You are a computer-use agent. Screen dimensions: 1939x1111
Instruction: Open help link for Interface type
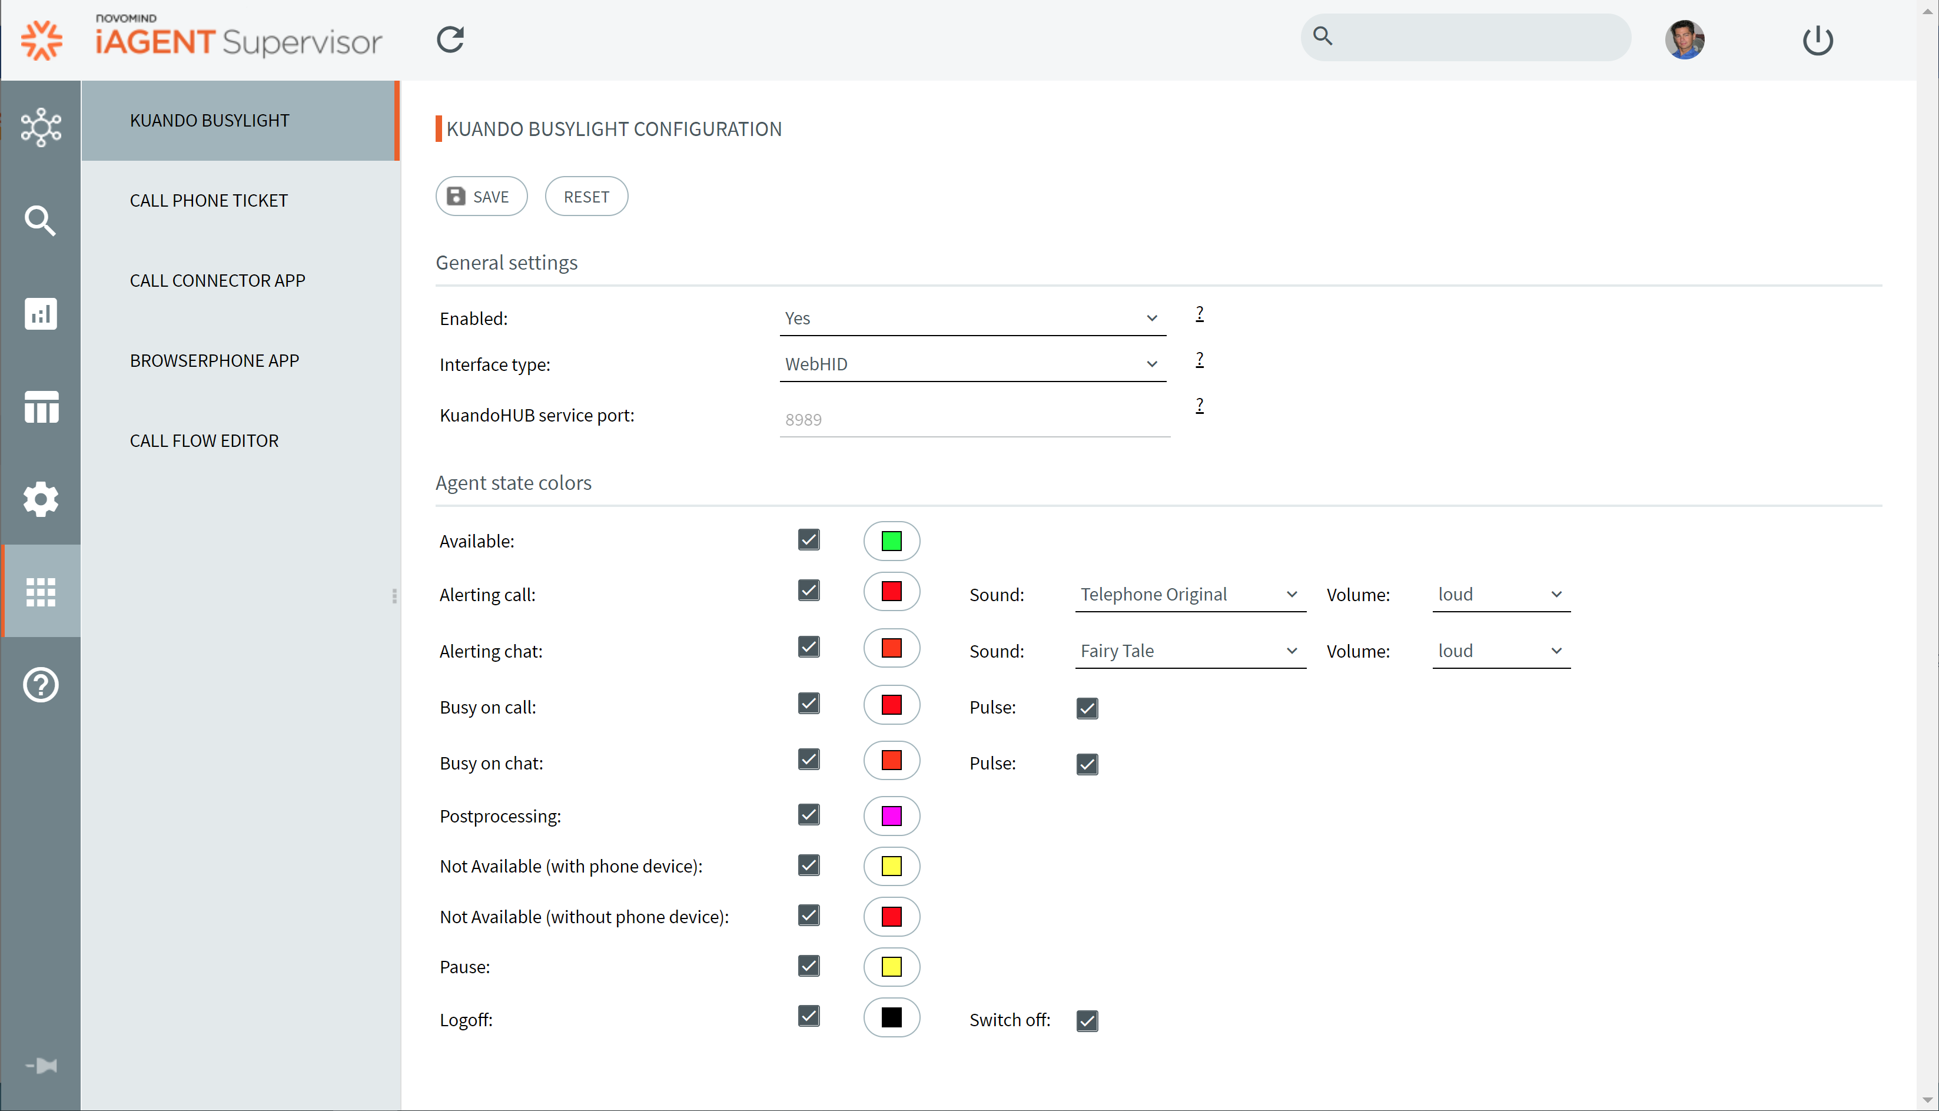[1199, 359]
